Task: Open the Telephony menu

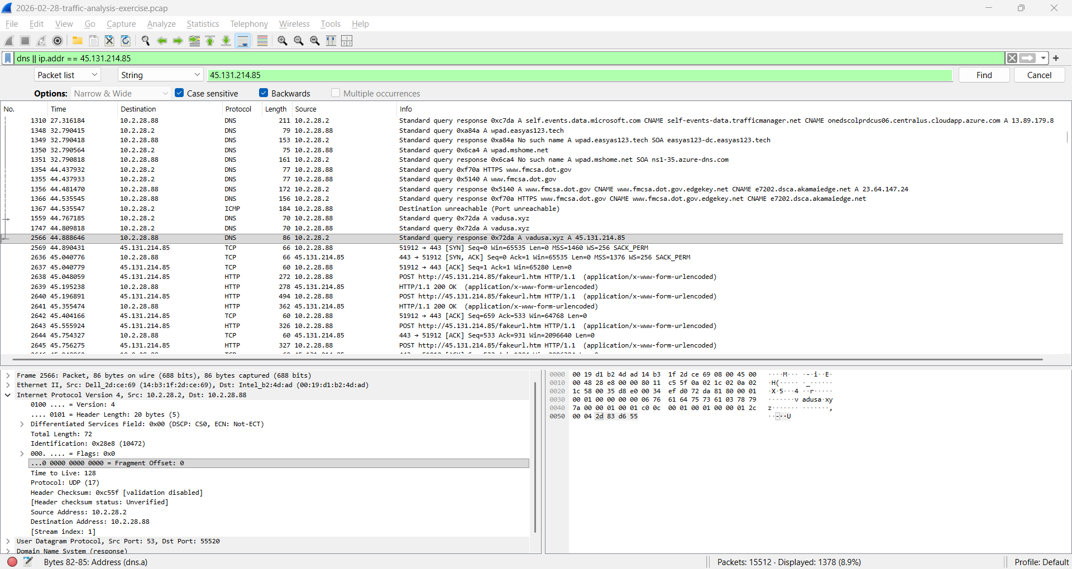Action: pos(249,24)
